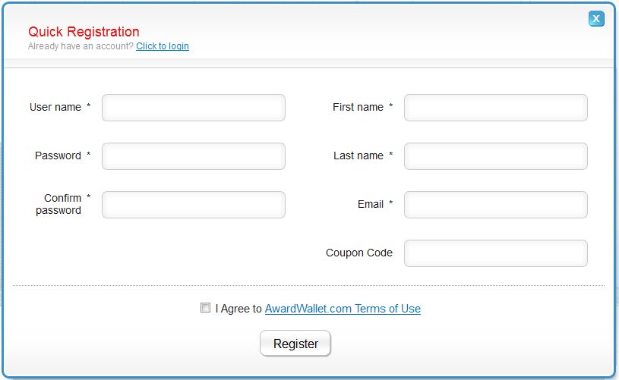Click the I Agree to label text
Screen dimensions: 619x380
pos(238,309)
